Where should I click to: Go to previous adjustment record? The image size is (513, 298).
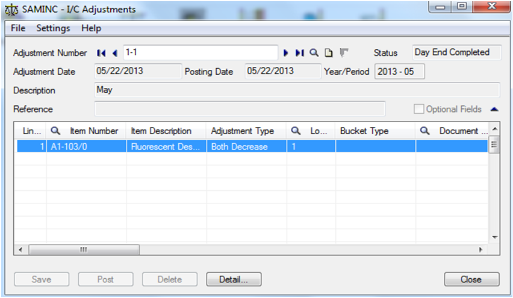[x=115, y=53]
